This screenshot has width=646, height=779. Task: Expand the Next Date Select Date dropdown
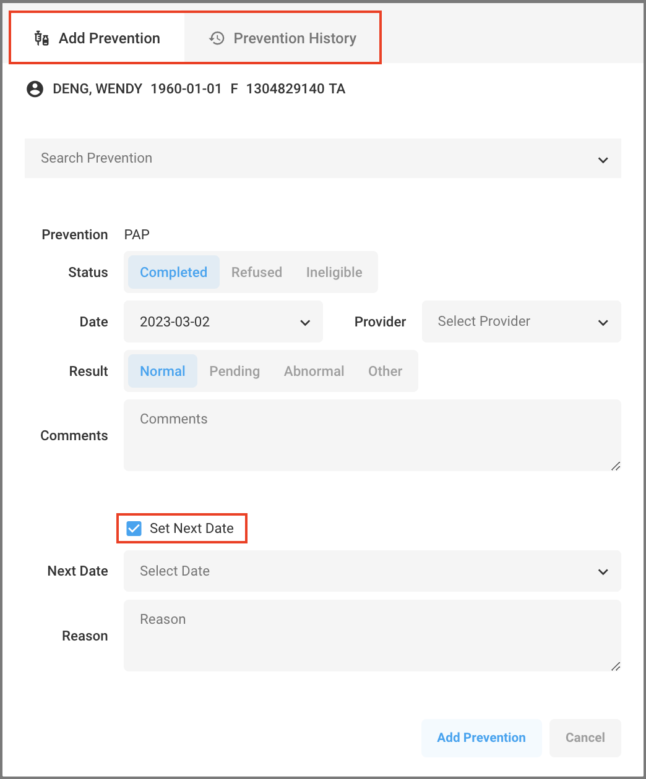(373, 571)
